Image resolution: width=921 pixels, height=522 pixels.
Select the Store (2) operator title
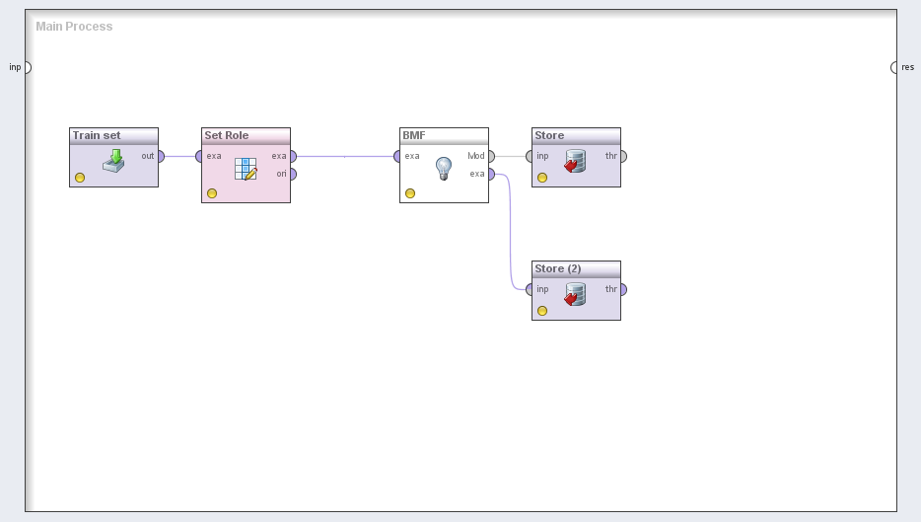click(x=558, y=268)
